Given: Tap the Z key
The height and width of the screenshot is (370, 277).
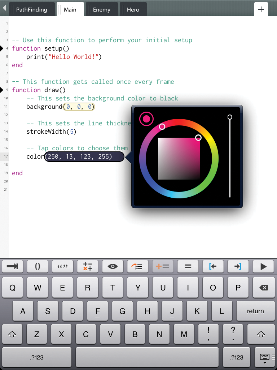Looking at the screenshot, I should pyautogui.click(x=37, y=334).
